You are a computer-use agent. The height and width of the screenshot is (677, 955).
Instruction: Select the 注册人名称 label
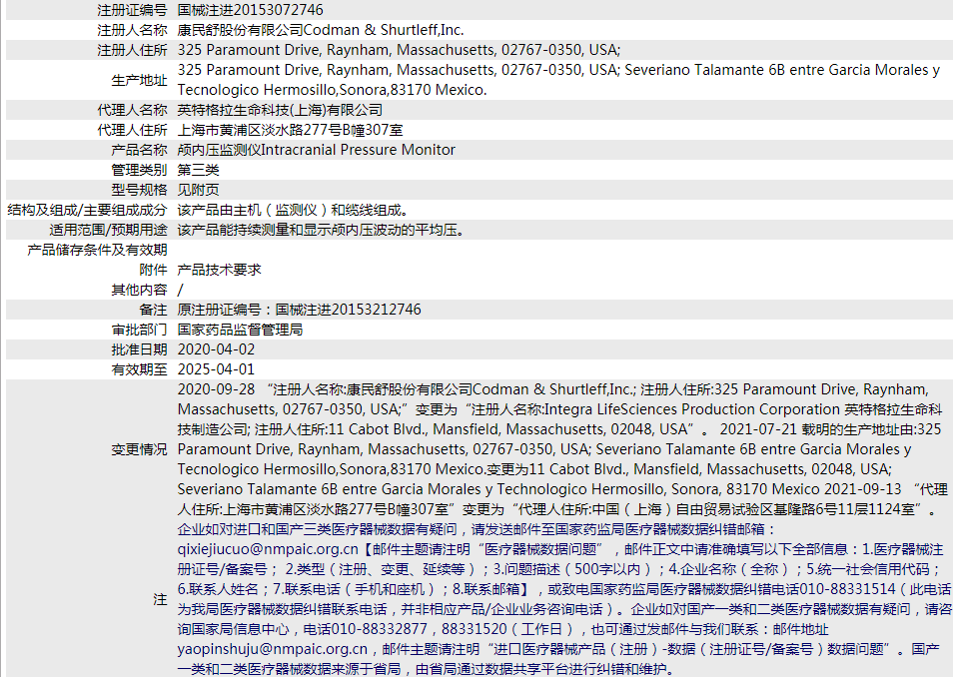pyautogui.click(x=132, y=30)
